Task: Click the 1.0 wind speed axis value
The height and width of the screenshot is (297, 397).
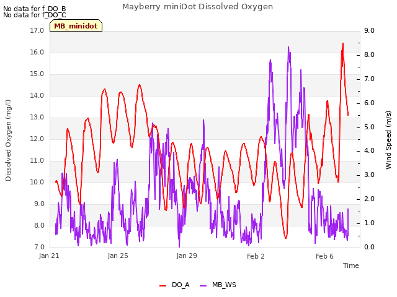Action: [370, 223]
